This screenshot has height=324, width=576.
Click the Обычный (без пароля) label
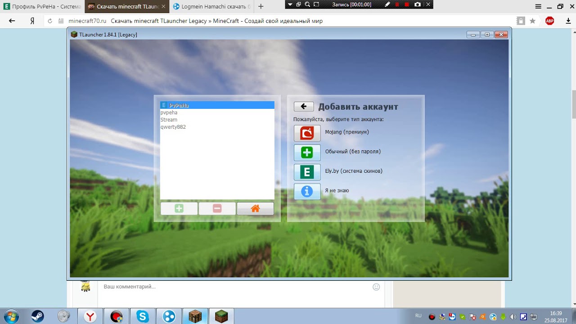pyautogui.click(x=353, y=151)
